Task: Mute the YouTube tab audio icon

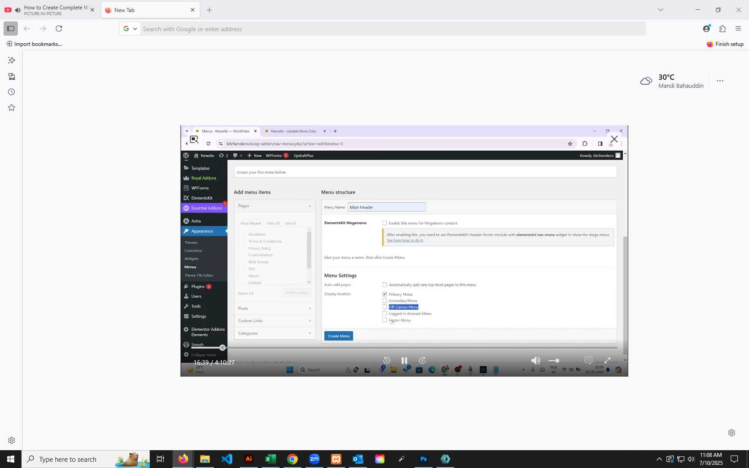Action: coord(17,10)
